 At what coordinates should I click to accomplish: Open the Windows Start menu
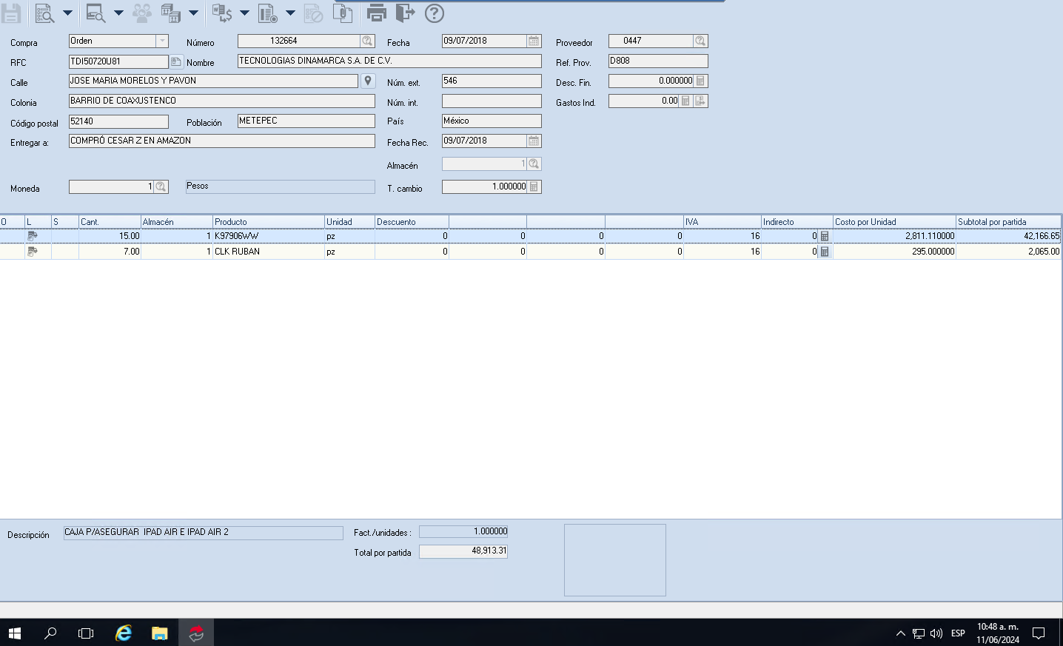(x=15, y=633)
